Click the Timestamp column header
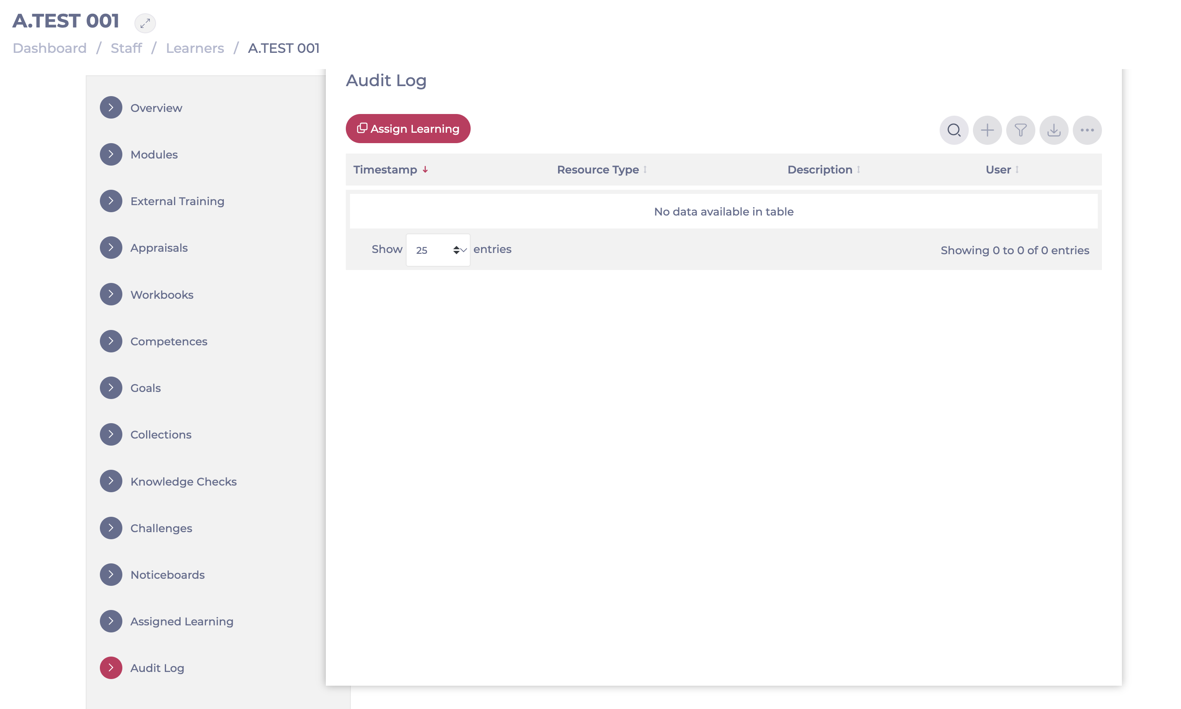Screen dimensions: 1181x709 (x=385, y=170)
